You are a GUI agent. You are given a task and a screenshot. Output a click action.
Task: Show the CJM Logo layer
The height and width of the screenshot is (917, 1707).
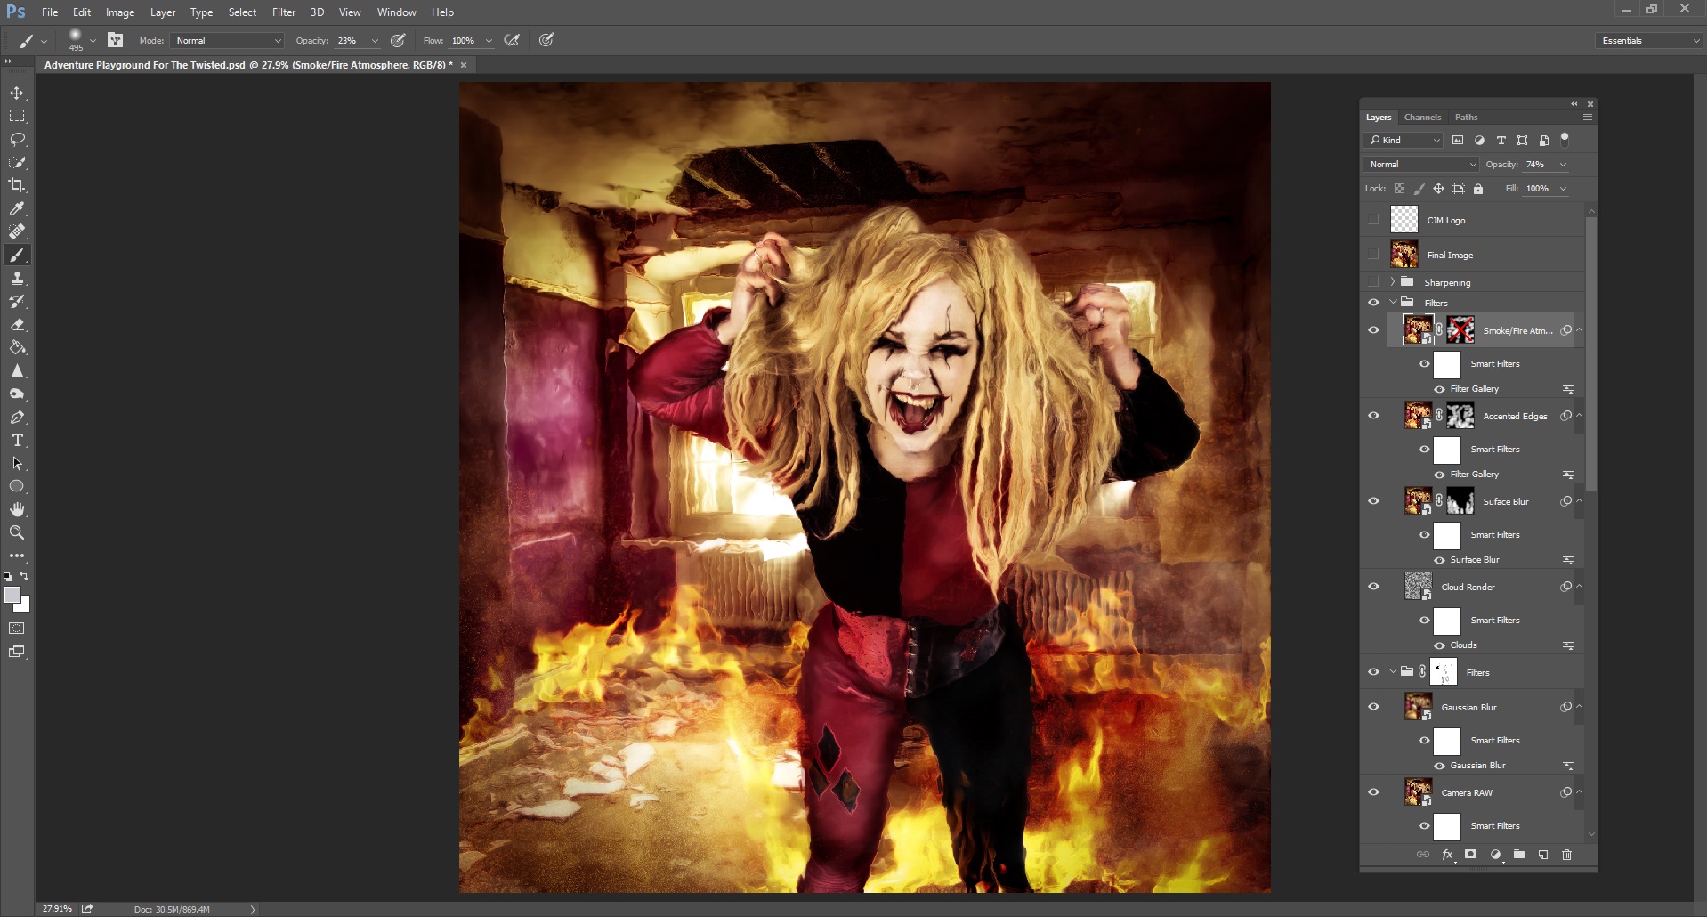(1373, 220)
